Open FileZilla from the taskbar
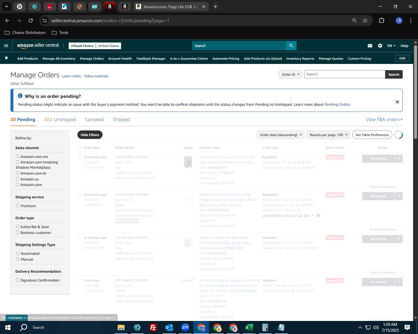 tap(153, 327)
